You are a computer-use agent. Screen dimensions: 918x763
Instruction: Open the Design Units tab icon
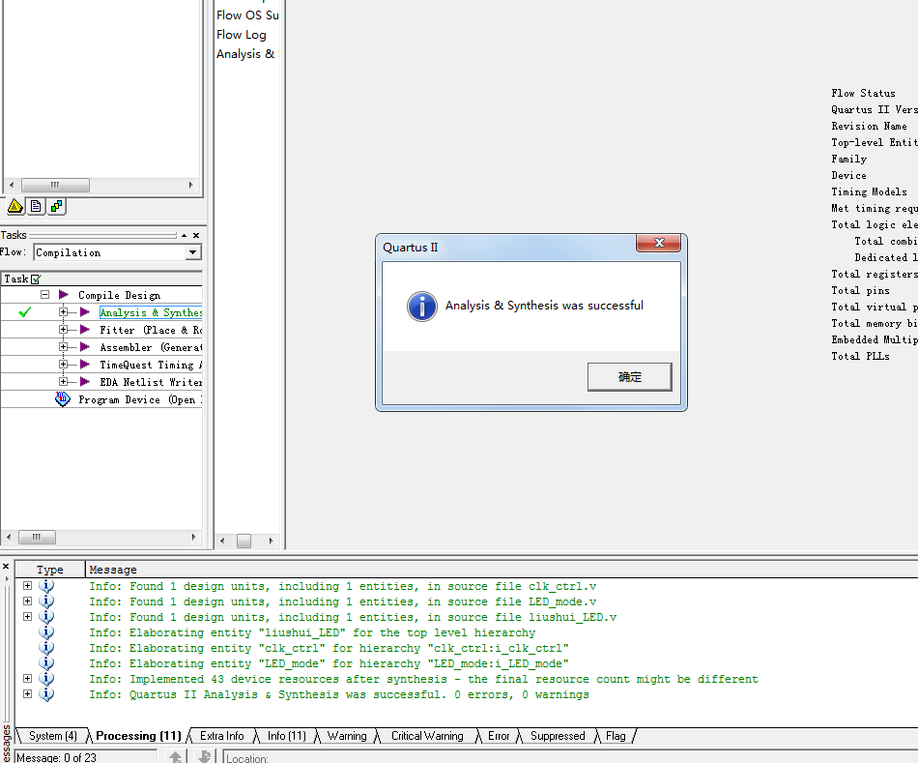coord(56,206)
